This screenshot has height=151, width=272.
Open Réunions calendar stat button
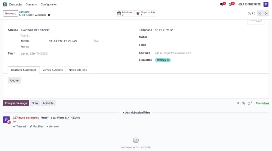coord(124,13)
